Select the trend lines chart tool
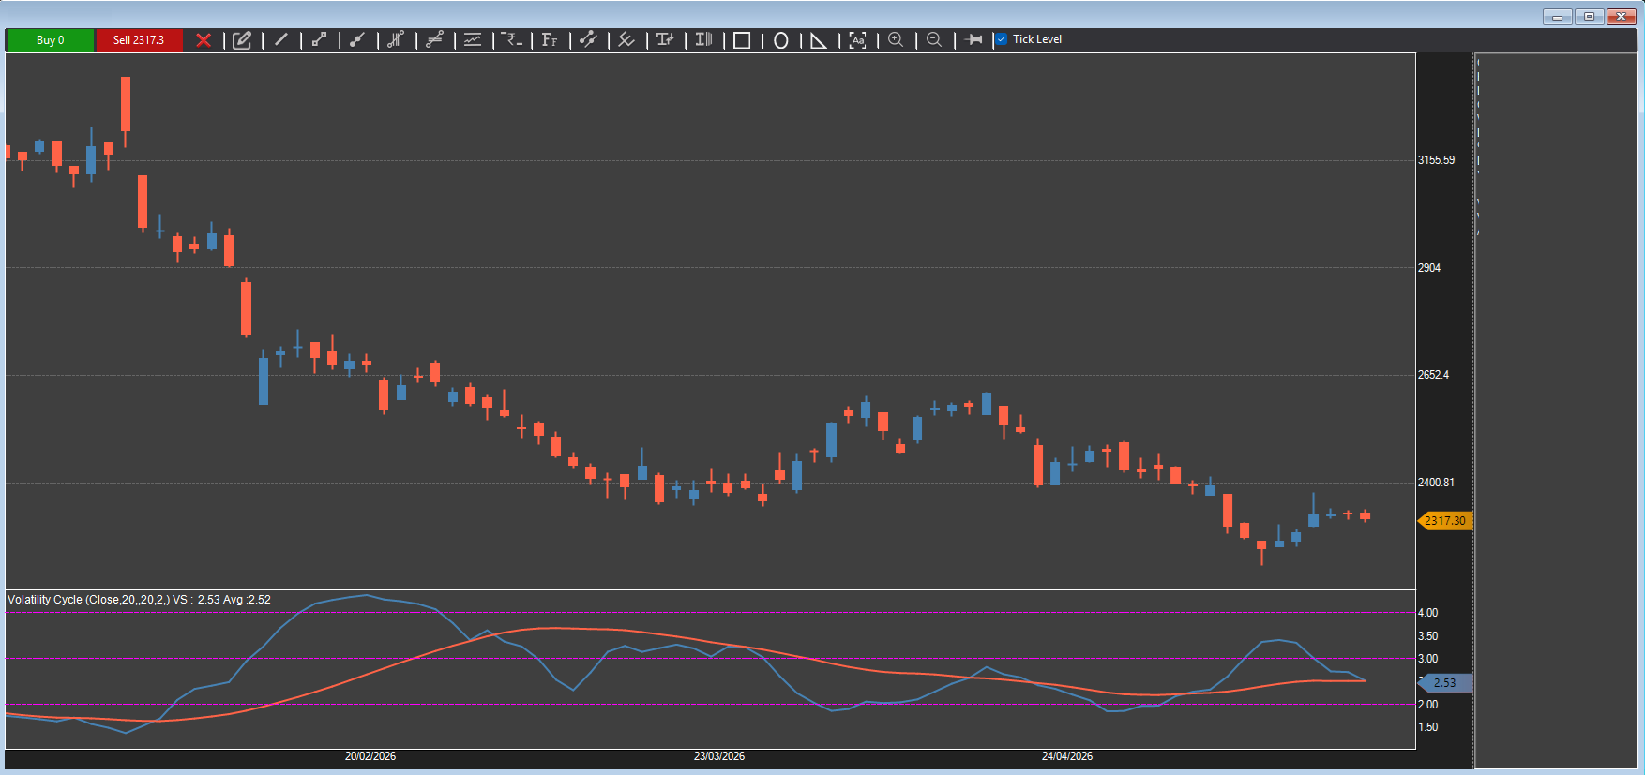Viewport: 1645px width, 775px height. coord(473,39)
